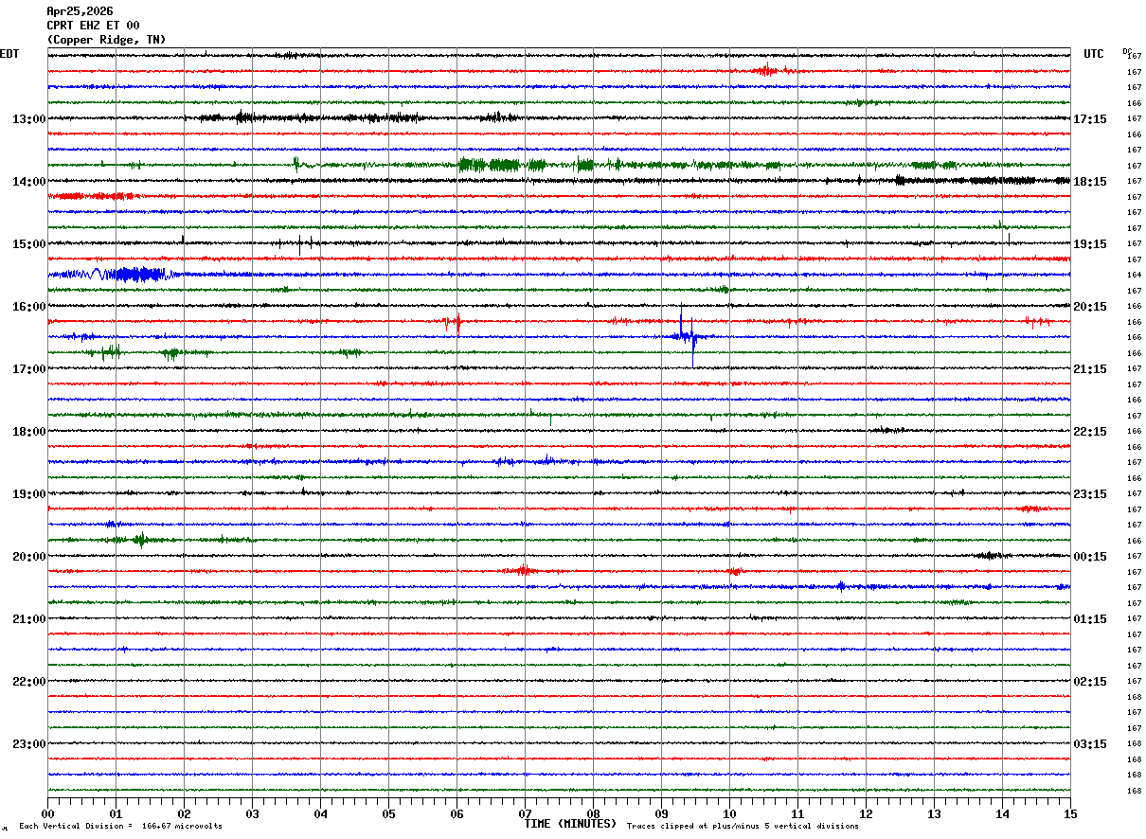Click the blue burst on the 15:30 trace
The image size is (1146, 839).
[137, 275]
